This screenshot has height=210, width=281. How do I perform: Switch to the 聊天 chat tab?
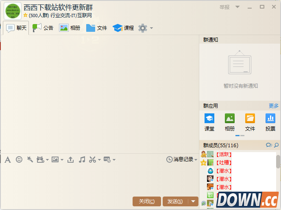click(x=16, y=28)
